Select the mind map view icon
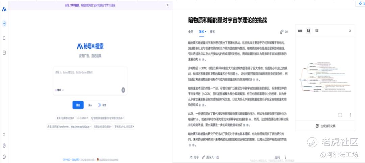Screen dimensions: 365x163 pos(309,31)
